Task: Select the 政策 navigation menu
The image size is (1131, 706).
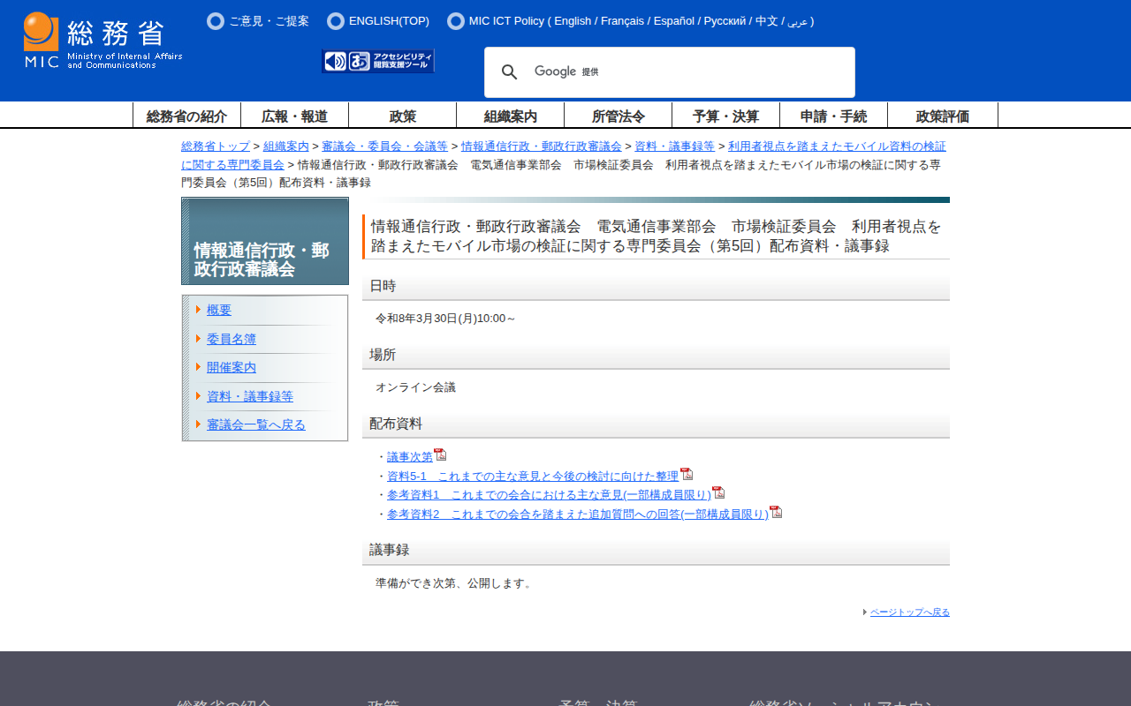Action: (x=402, y=116)
